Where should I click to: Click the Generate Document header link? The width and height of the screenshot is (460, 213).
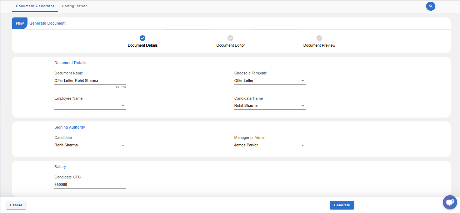(x=47, y=24)
